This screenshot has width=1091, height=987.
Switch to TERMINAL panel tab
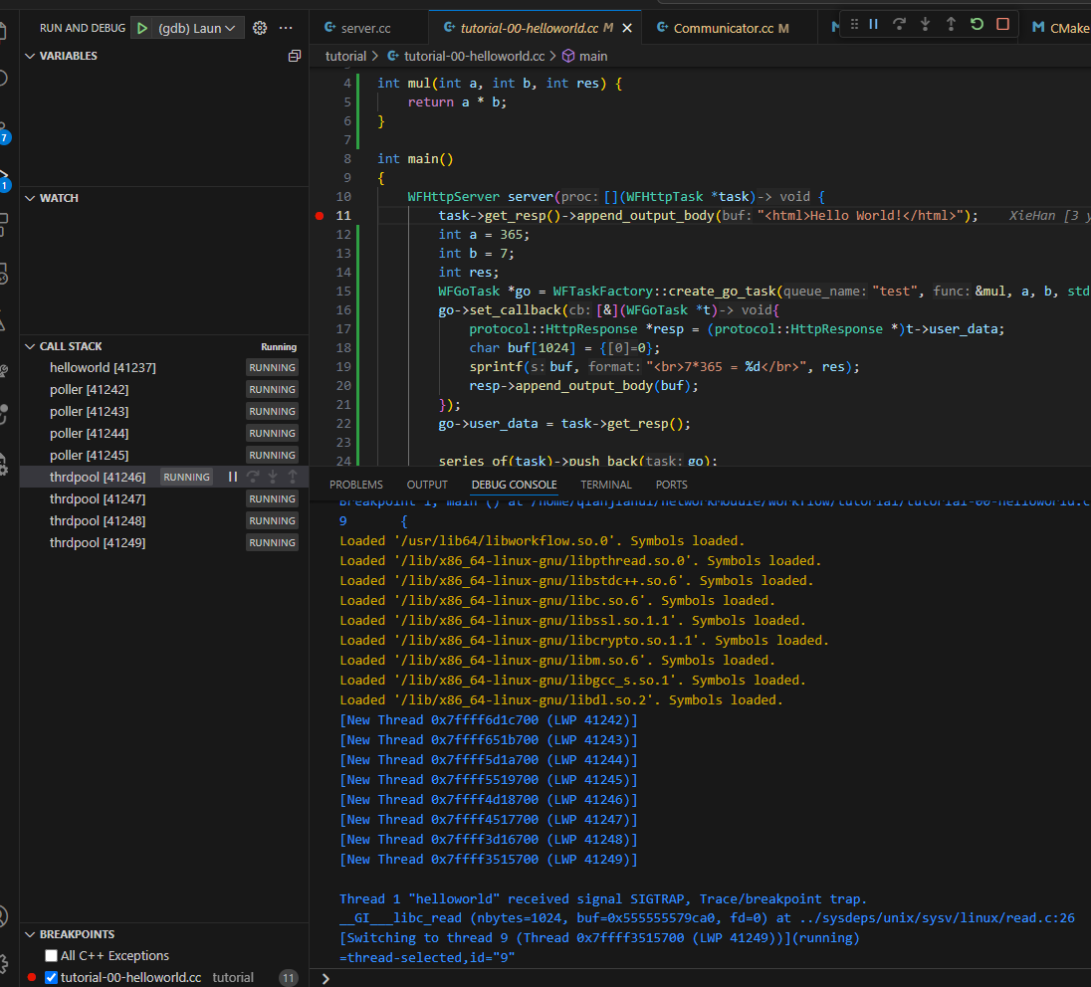pos(606,485)
